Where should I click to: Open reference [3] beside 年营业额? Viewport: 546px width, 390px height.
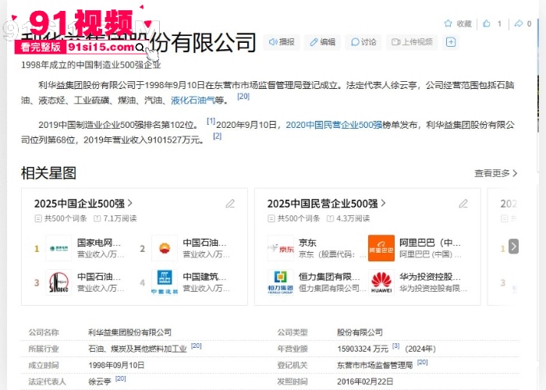[395, 346]
